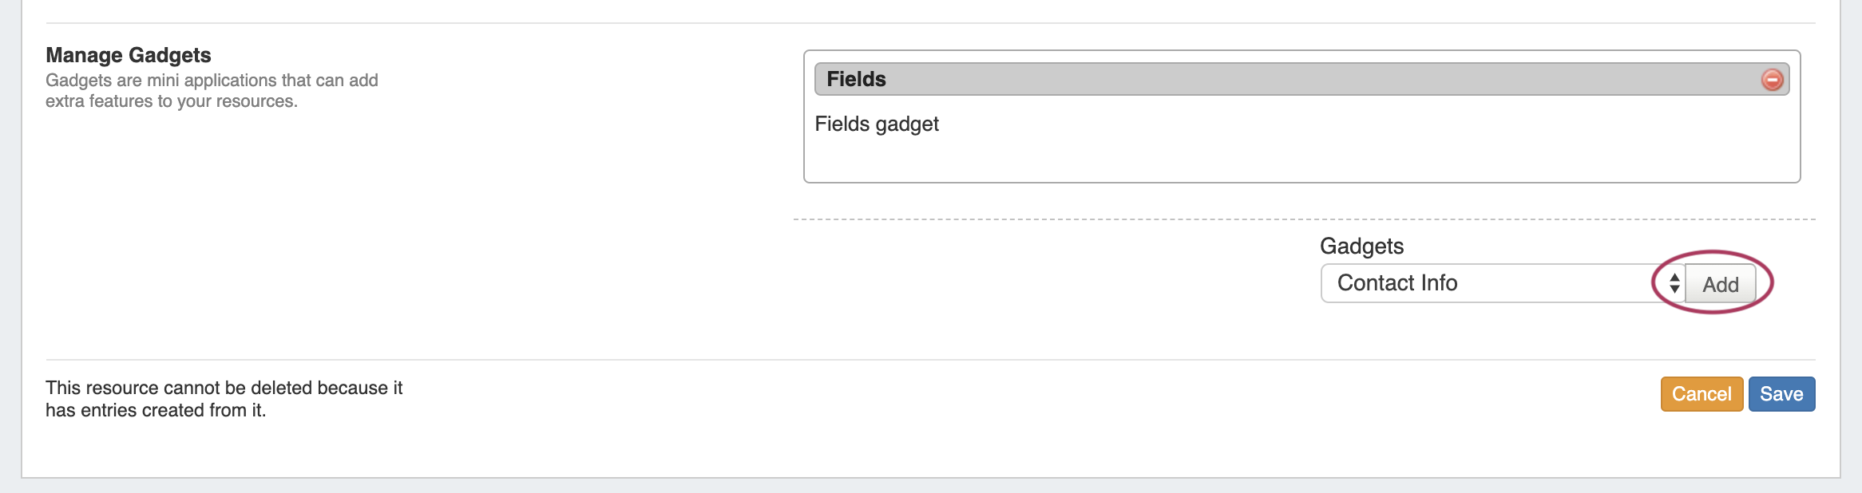The height and width of the screenshot is (493, 1862).
Task: Click the Manage Gadgets heading
Action: (129, 55)
